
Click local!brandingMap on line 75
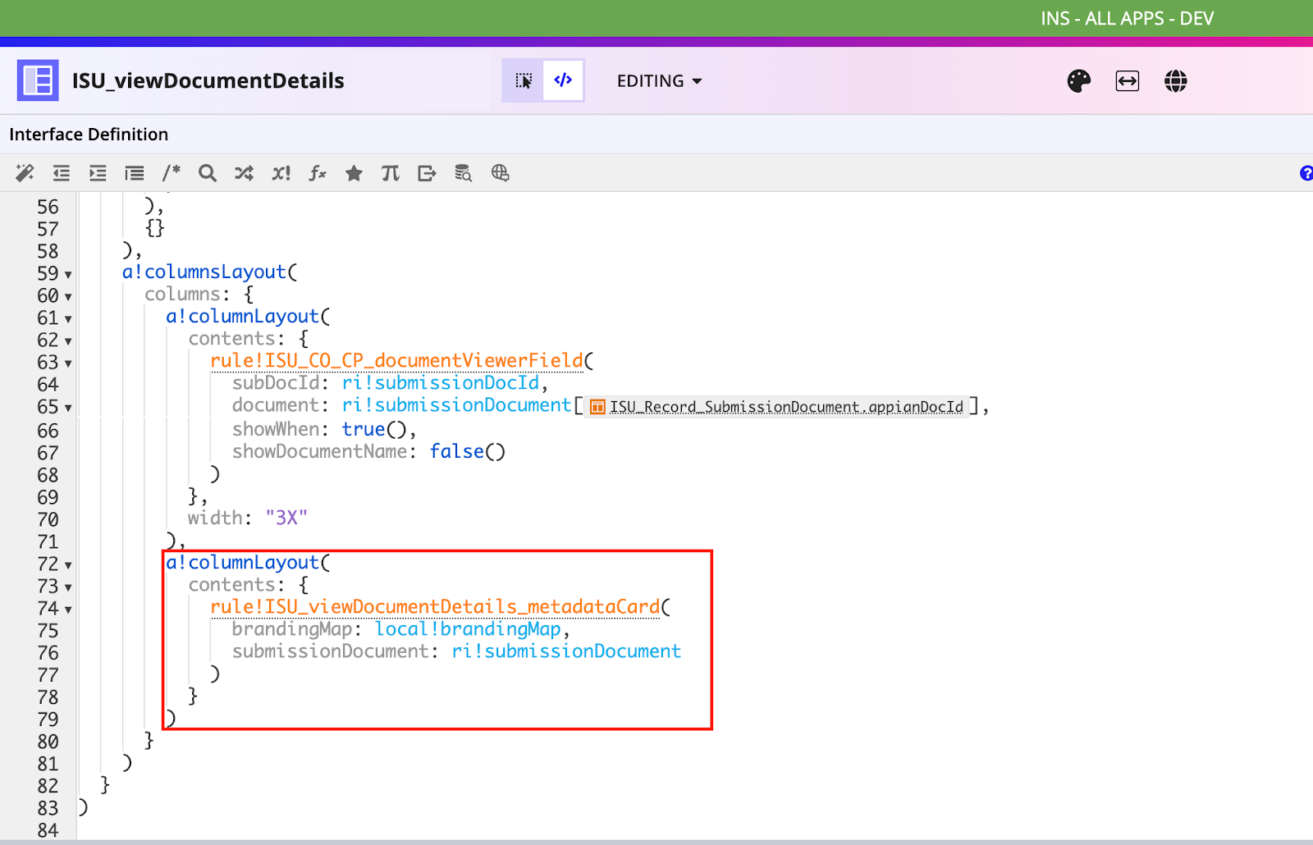tap(468, 629)
